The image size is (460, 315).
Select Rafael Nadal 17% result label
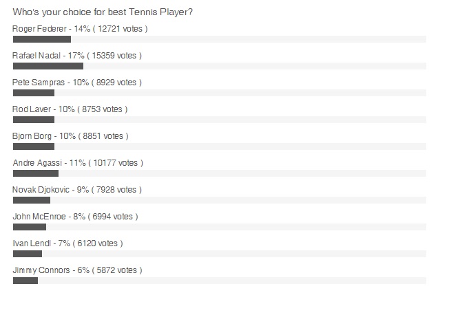point(77,56)
